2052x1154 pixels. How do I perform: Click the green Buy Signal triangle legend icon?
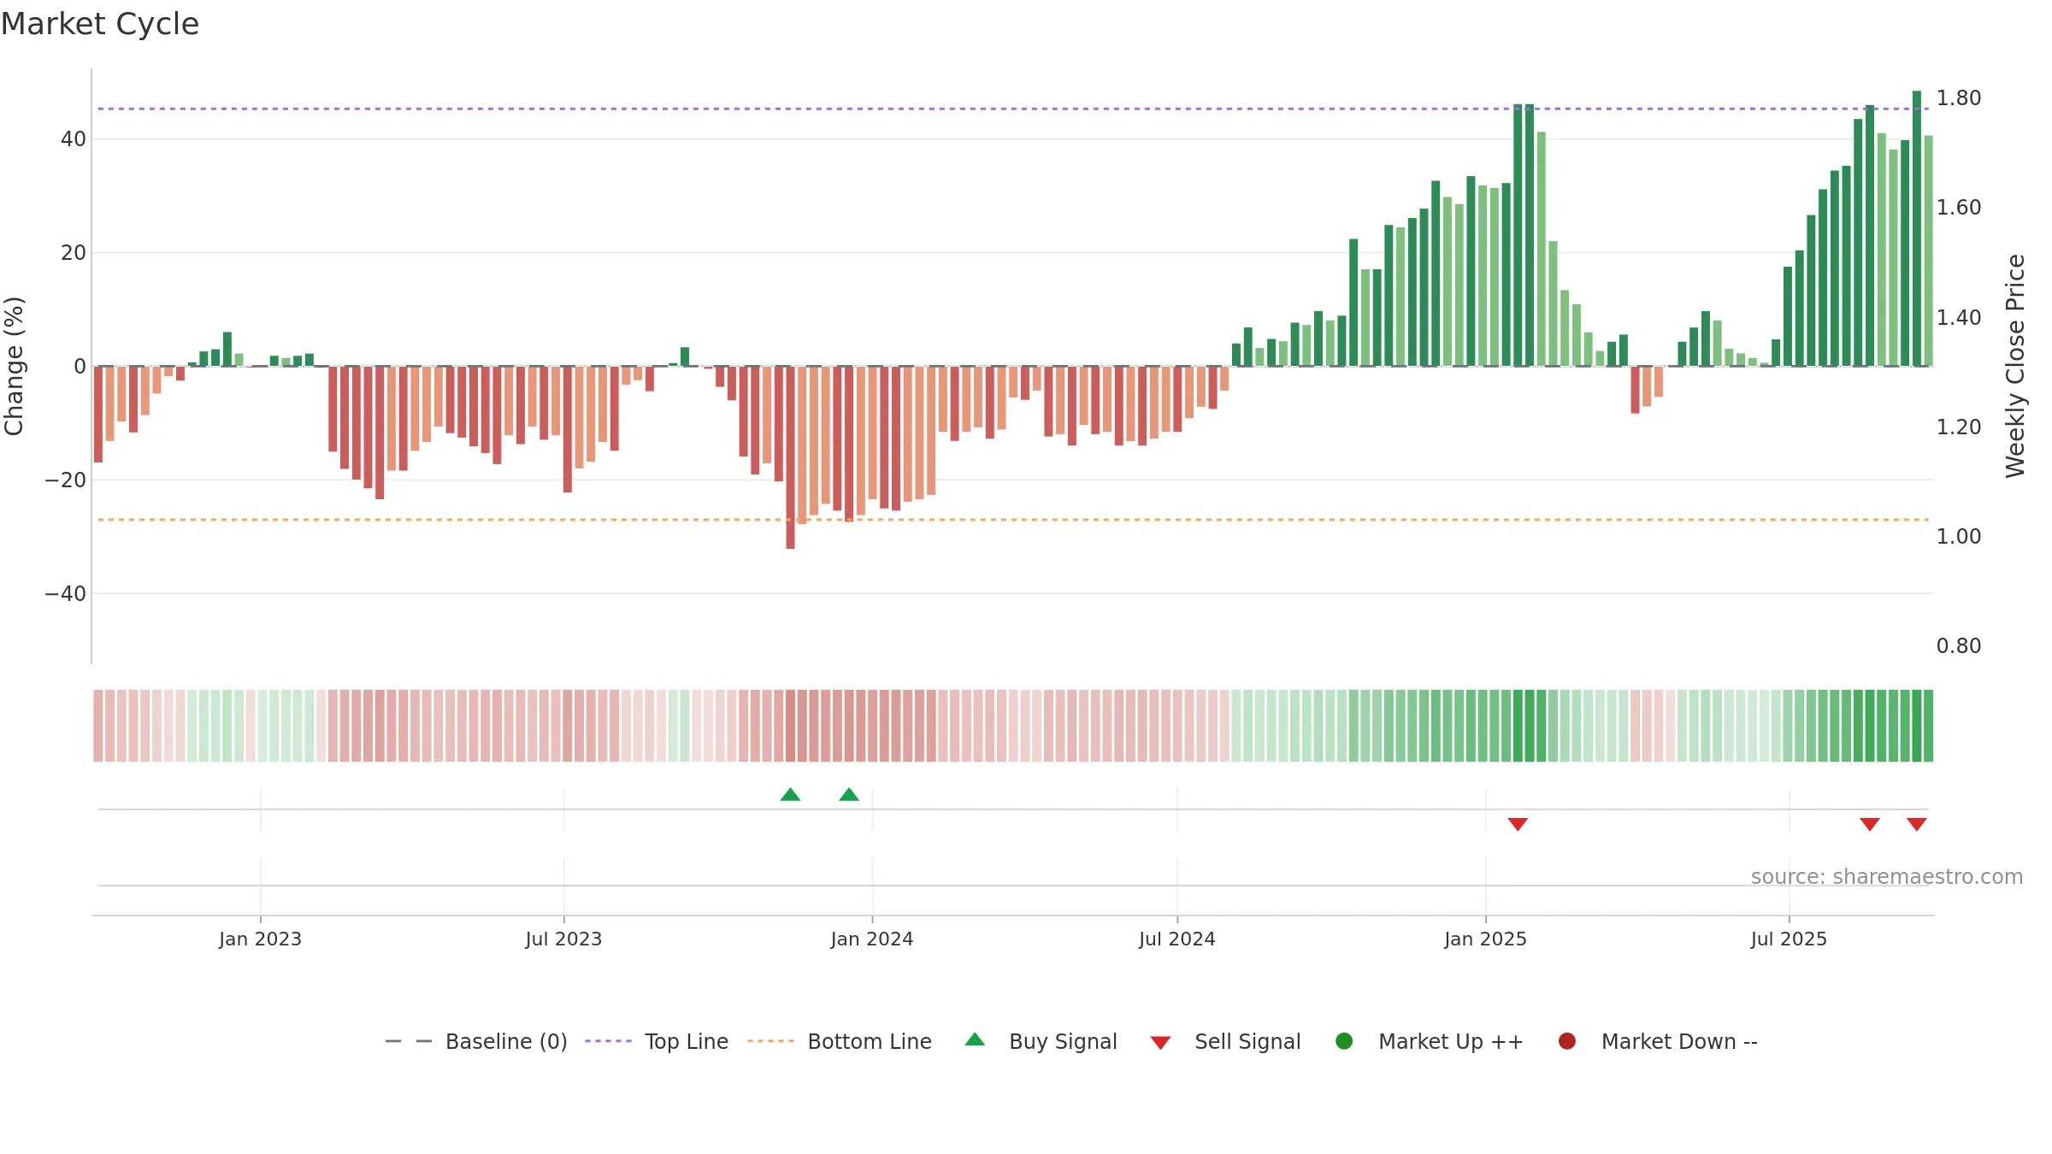[x=975, y=1039]
